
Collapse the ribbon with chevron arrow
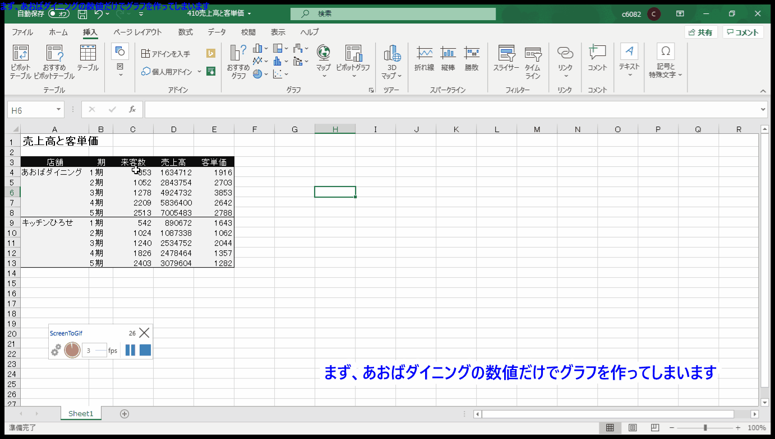(x=763, y=91)
